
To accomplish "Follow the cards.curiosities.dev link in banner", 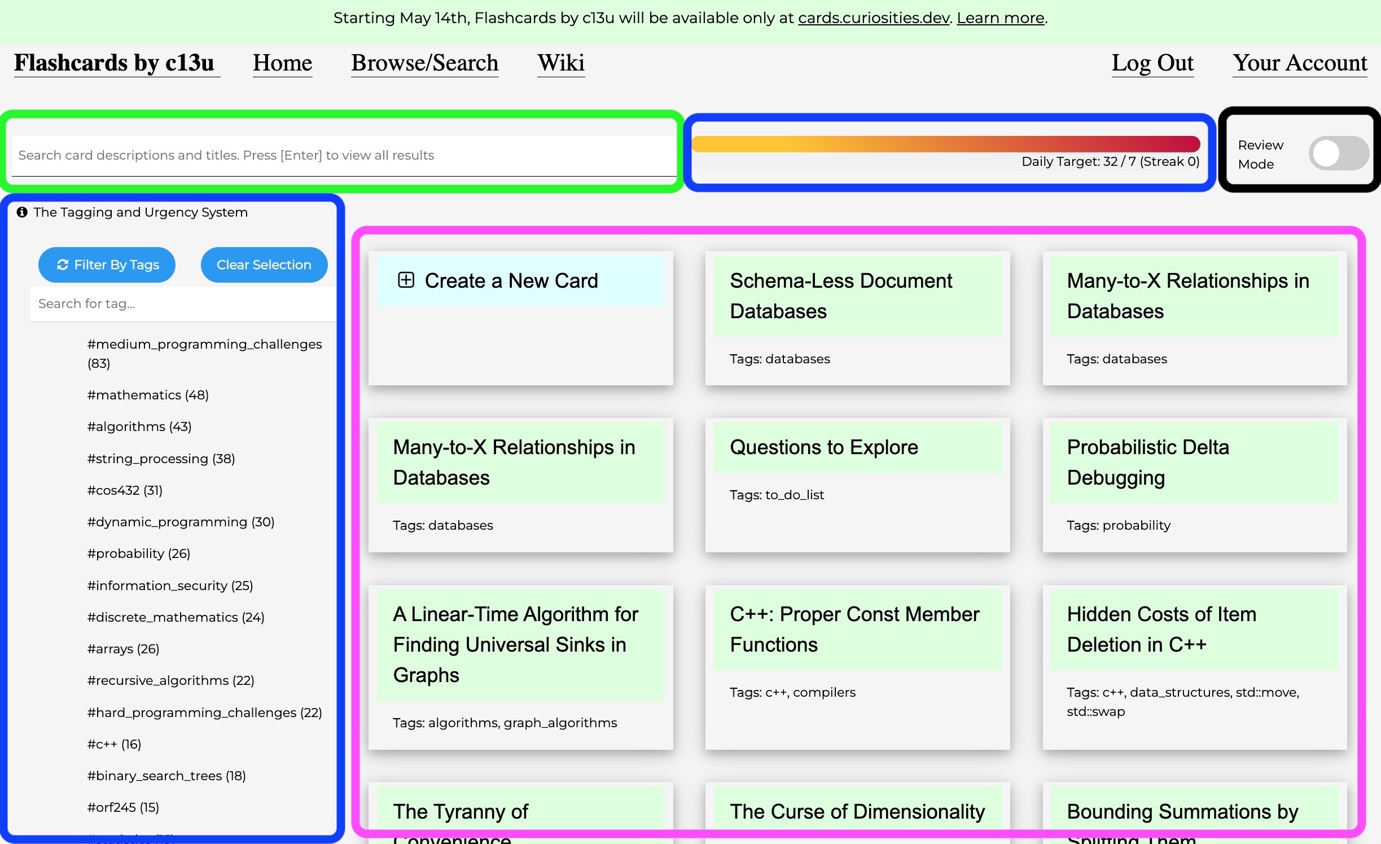I will (x=874, y=18).
